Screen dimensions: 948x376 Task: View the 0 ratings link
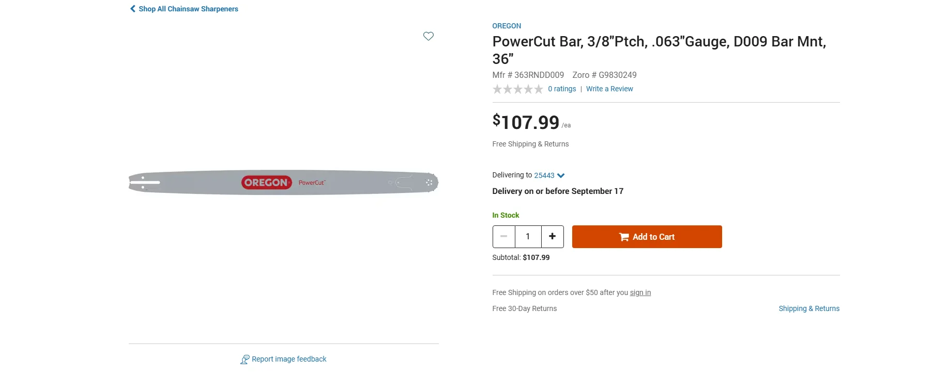562,89
